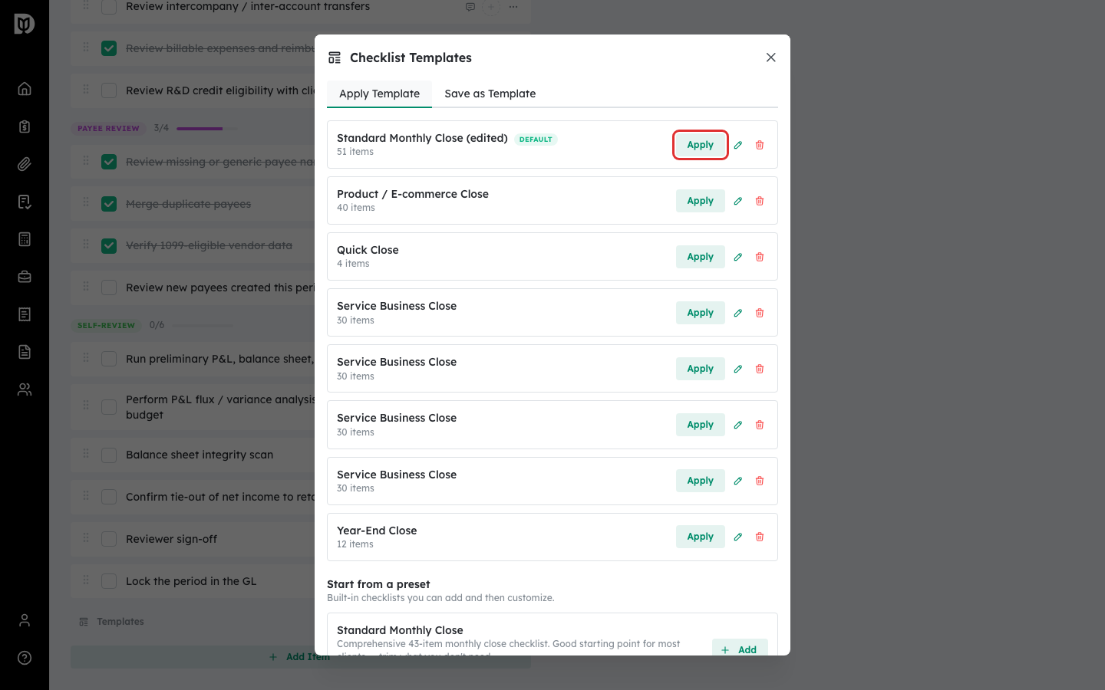Click the '4 items' count text
The height and width of the screenshot is (690, 1105).
[353, 264]
